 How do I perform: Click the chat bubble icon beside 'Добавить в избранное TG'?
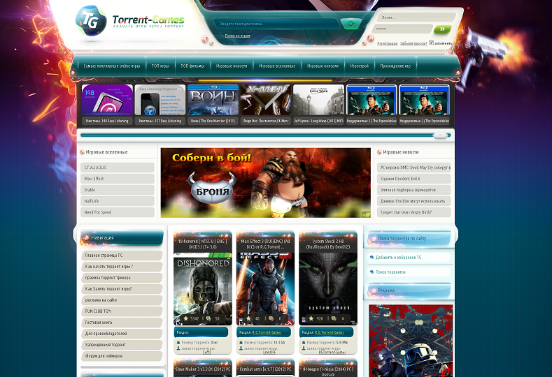371,257
